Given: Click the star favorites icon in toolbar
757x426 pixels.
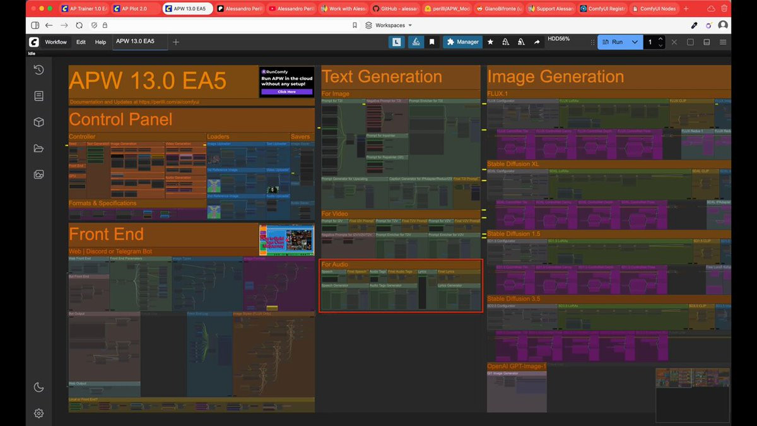Looking at the screenshot, I should 490,42.
